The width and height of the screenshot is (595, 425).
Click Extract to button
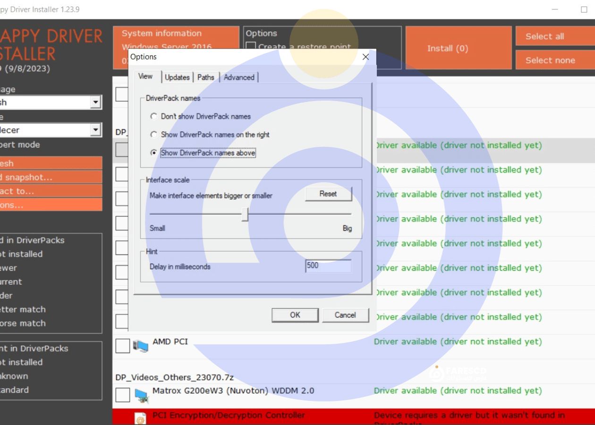click(x=51, y=191)
